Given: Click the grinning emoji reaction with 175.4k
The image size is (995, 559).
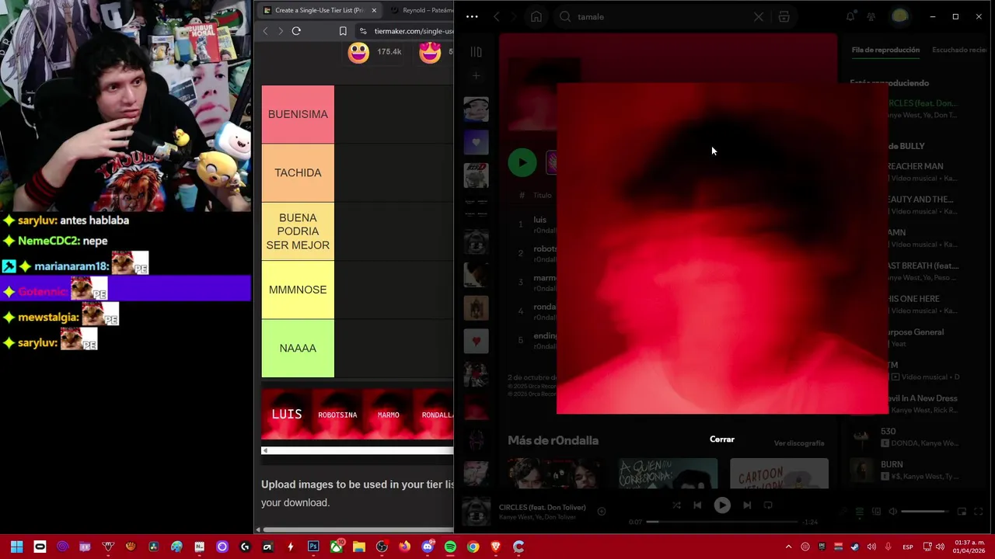Looking at the screenshot, I should click(x=358, y=52).
